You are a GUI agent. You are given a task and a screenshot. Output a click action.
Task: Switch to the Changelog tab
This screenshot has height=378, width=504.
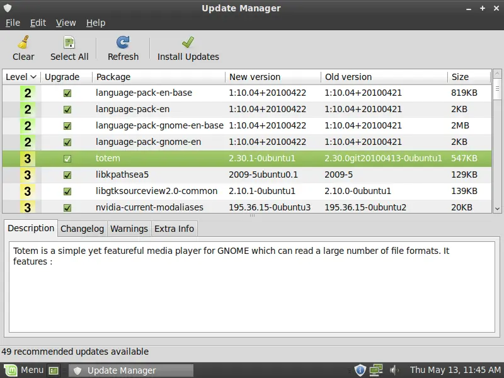(x=83, y=229)
